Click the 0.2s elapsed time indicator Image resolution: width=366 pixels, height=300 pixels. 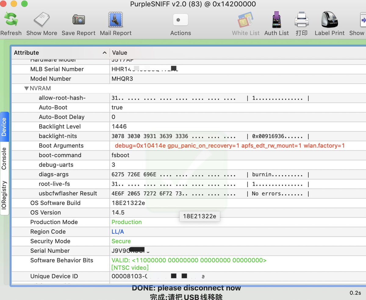[355, 293]
